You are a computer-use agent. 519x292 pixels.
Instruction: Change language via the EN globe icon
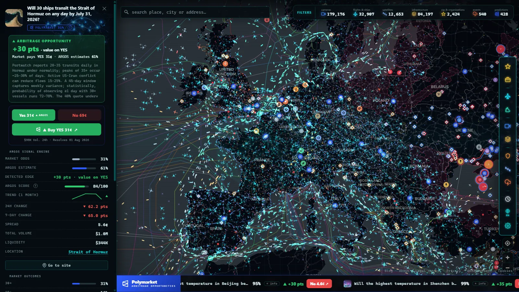(508, 213)
